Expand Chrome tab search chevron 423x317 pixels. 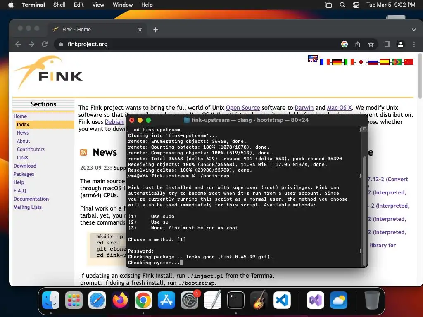pyautogui.click(x=414, y=30)
